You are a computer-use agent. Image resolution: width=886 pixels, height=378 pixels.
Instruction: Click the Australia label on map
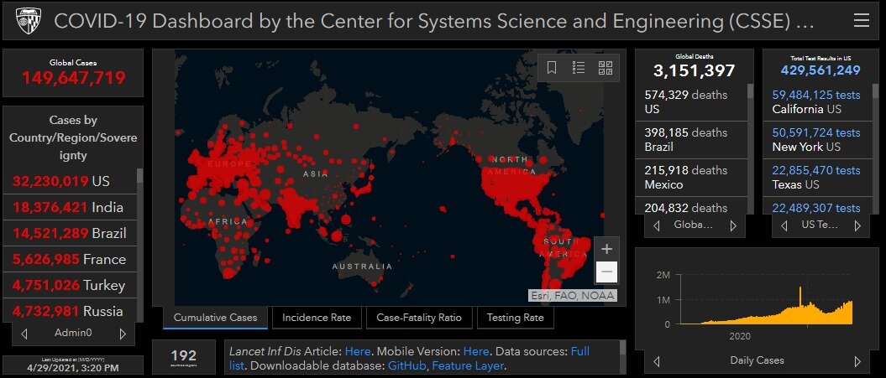[362, 267]
